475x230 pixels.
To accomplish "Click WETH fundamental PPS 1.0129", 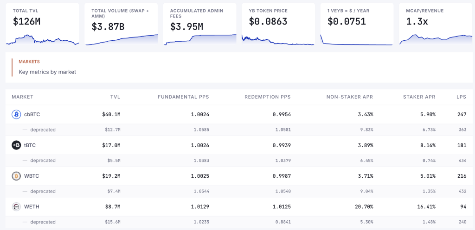I will [x=200, y=207].
